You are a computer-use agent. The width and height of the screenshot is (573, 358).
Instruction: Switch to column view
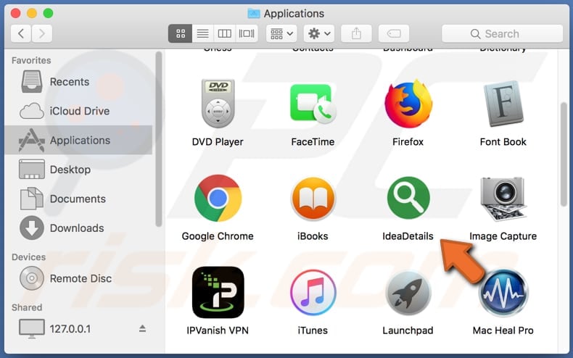click(x=224, y=33)
